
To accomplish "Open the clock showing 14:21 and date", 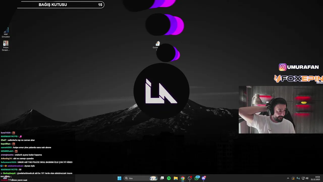I will 315,178.
